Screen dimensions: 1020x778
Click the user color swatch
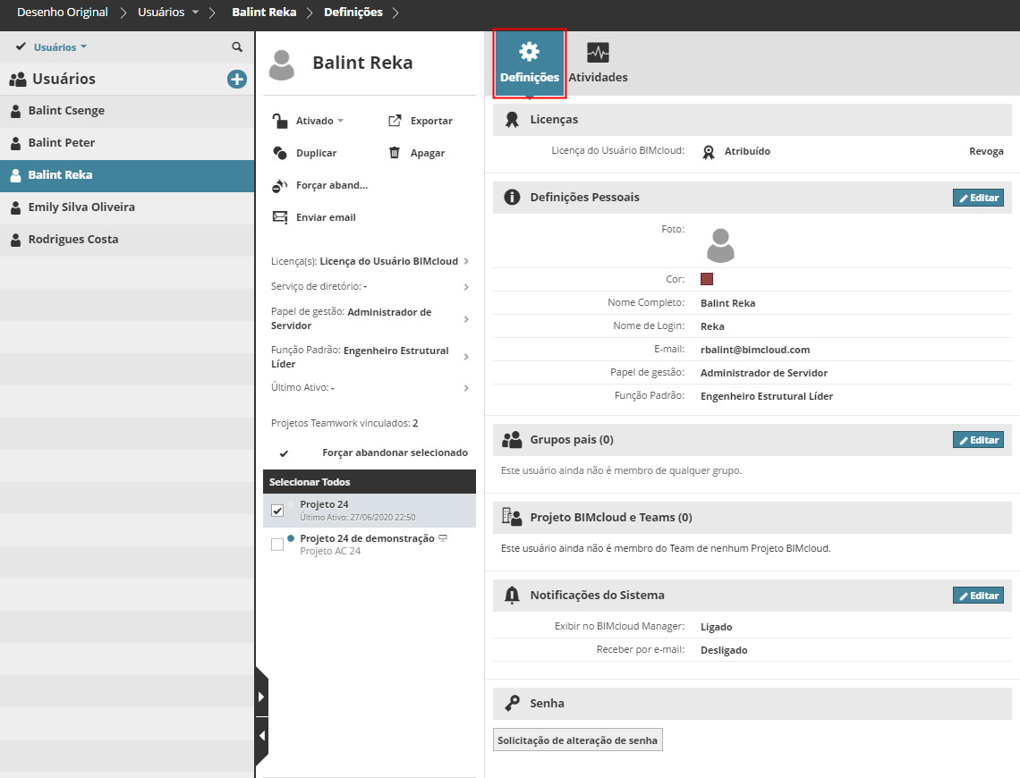pyautogui.click(x=707, y=279)
